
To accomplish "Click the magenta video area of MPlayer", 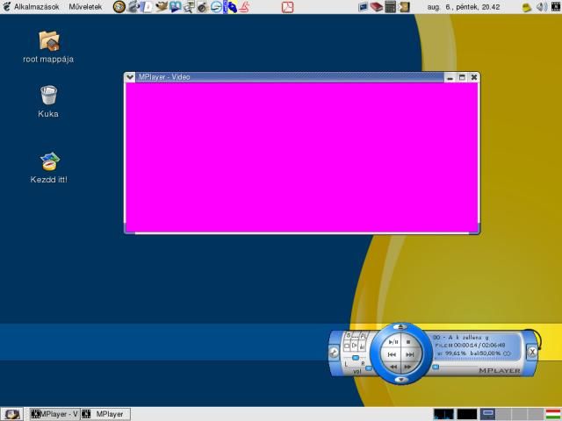I will (302, 158).
